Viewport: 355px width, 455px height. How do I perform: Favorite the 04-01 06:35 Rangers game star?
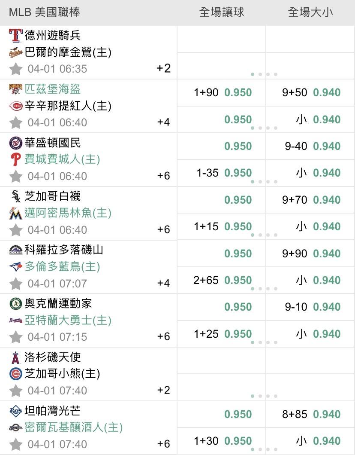pos(16,69)
